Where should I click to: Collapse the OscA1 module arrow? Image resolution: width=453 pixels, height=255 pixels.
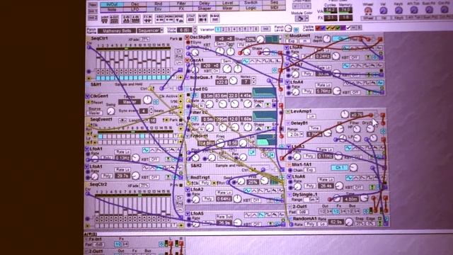[187, 60]
